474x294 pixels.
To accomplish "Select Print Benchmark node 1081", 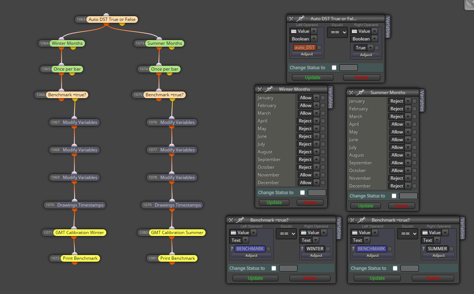I will (x=178, y=258).
